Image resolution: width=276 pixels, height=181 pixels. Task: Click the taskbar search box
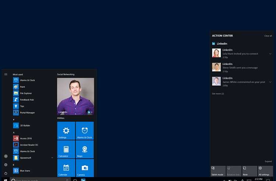pos(40,180)
